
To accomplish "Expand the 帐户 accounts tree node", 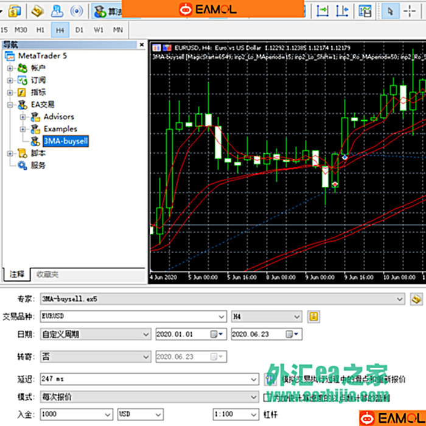I will (10, 68).
